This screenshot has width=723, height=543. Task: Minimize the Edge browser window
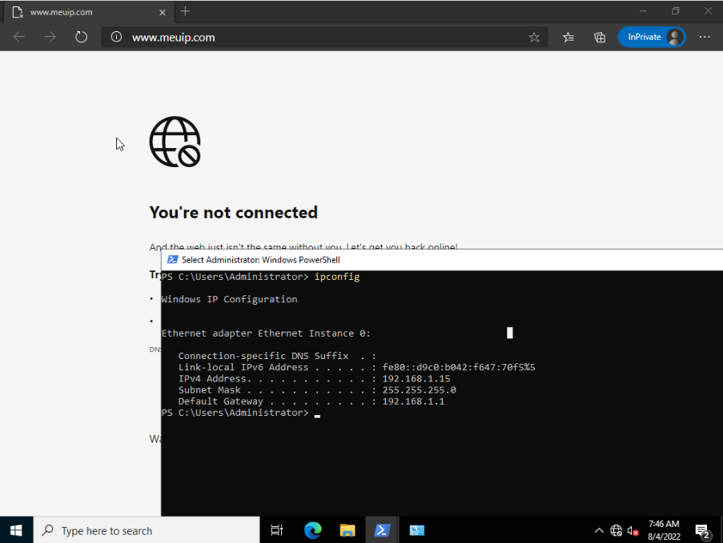pyautogui.click(x=643, y=11)
